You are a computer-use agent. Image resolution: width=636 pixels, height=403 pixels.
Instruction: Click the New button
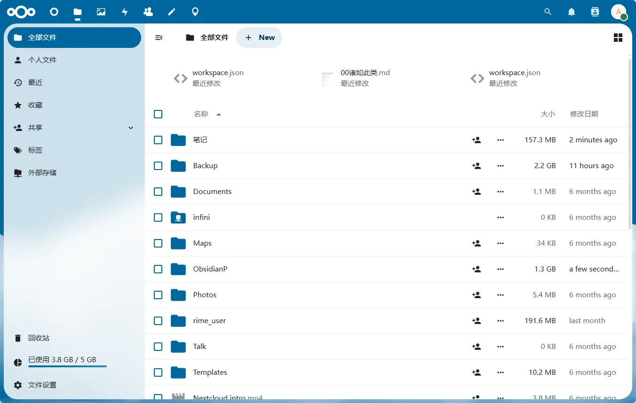pyautogui.click(x=259, y=38)
